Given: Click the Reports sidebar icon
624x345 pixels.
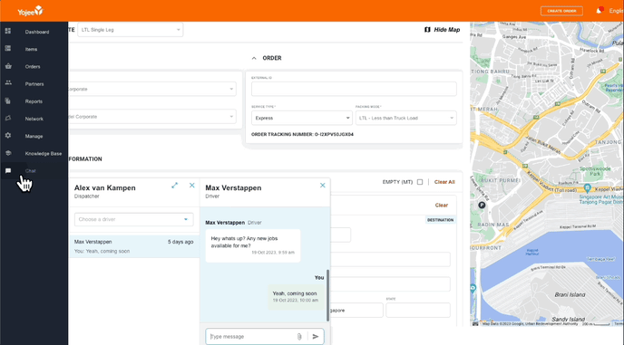Looking at the screenshot, I should coord(8,101).
